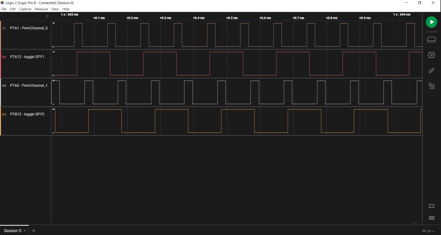
Task: Open the trigger settings panel
Action: pyautogui.click(x=431, y=55)
